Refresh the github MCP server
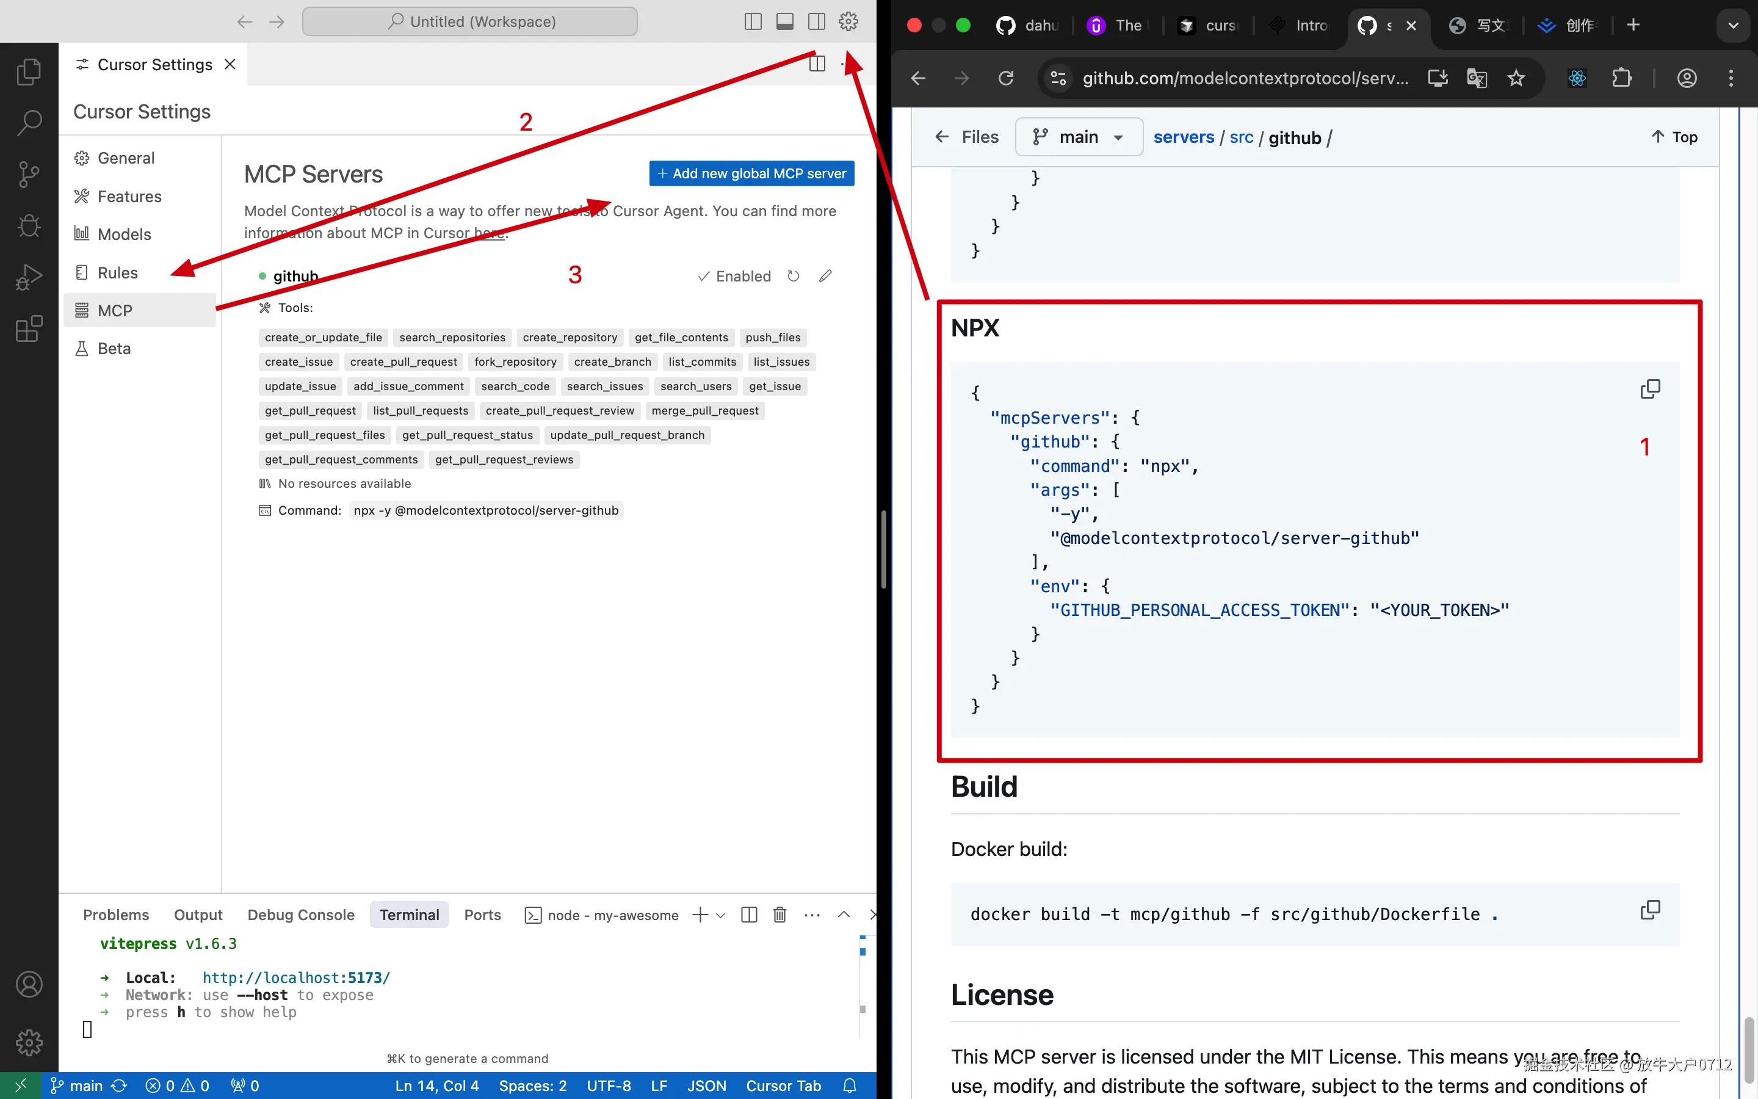Viewport: 1758px width, 1099px height. (x=794, y=276)
